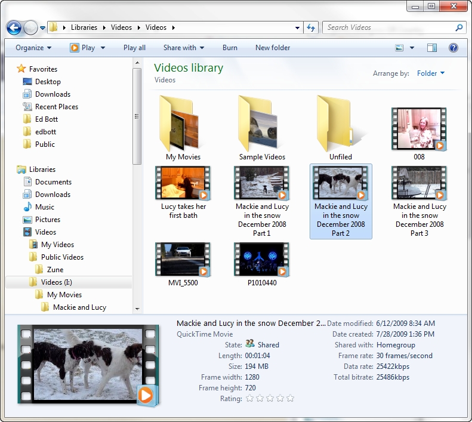This screenshot has width=472, height=422.
Task: Click the refresh button beside address bar
Action: click(x=310, y=27)
